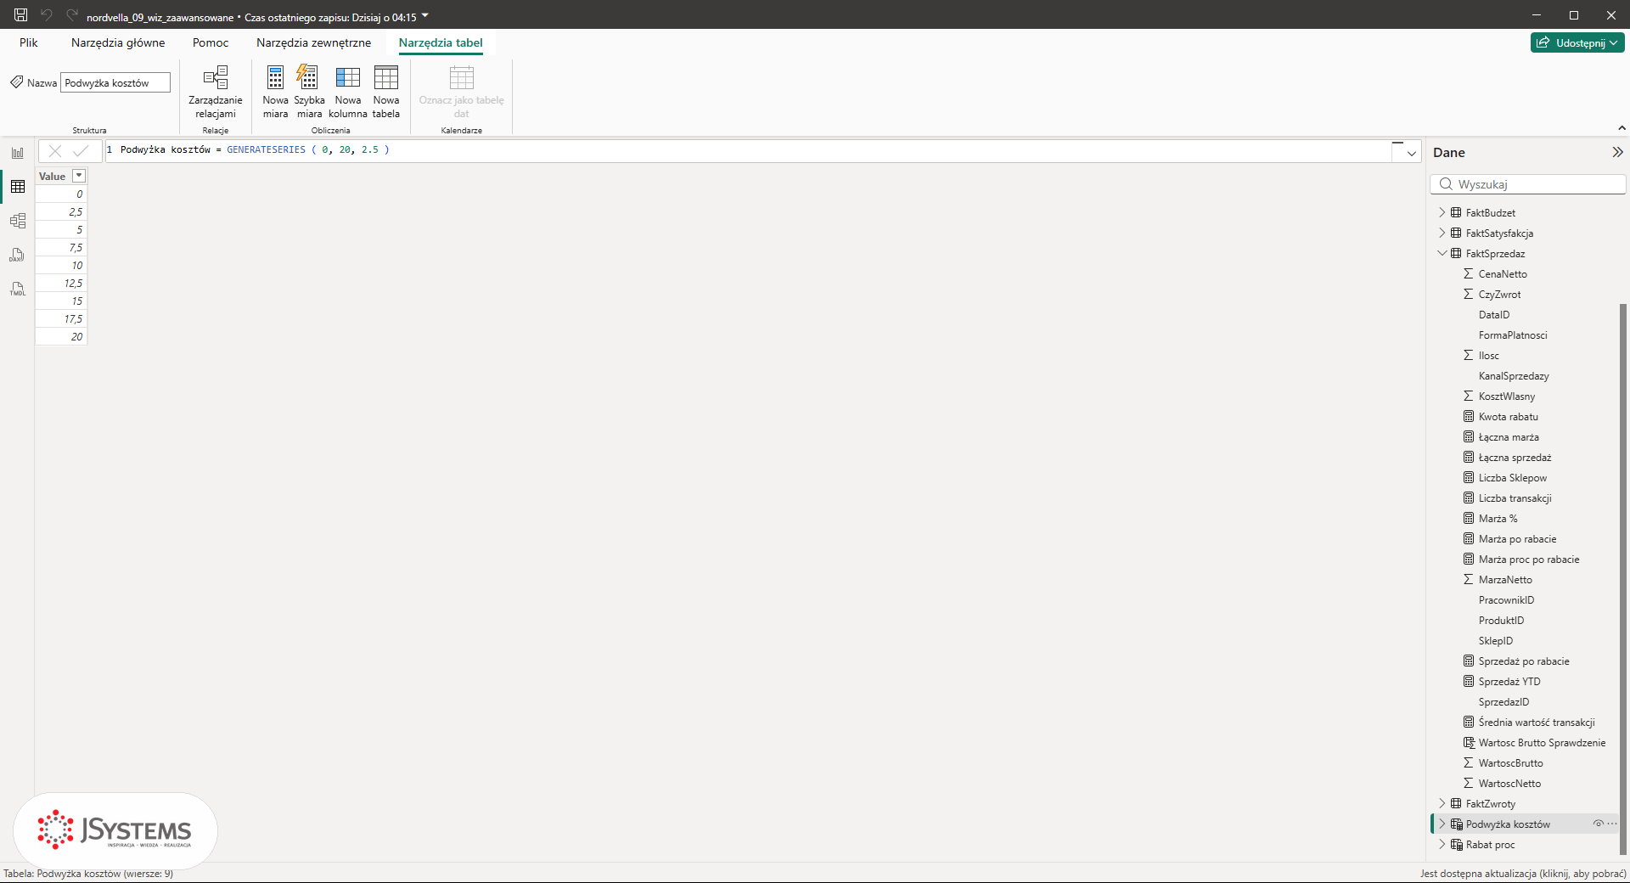Open TMDL view in left sidebar
The width and height of the screenshot is (1630, 883).
click(x=18, y=289)
